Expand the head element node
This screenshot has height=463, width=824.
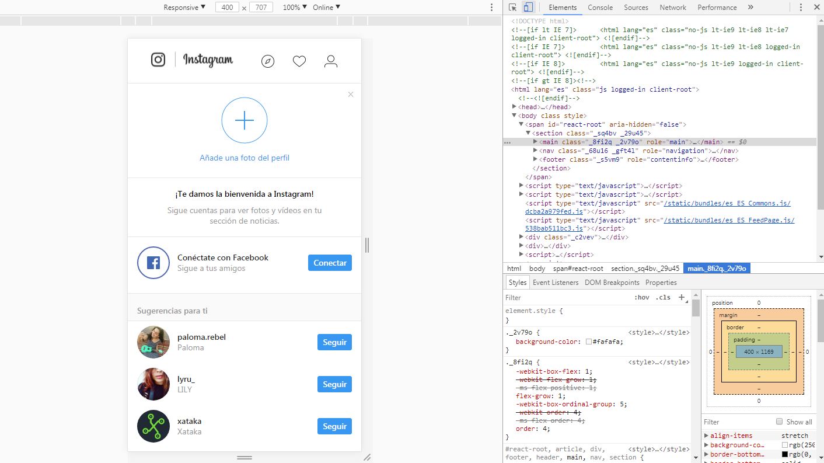click(514, 107)
